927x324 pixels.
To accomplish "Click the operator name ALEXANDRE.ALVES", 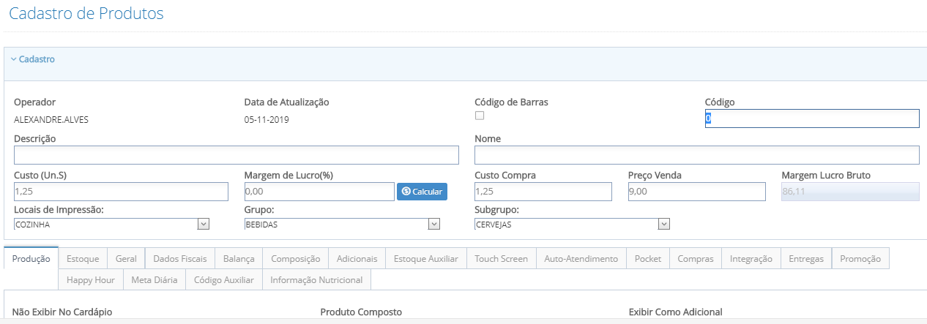I will tap(51, 119).
